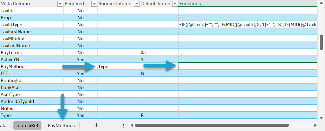Select the Required Yes cell for EFT
Image resolution: width=325 pixels, height=131 pixels.
80,73
